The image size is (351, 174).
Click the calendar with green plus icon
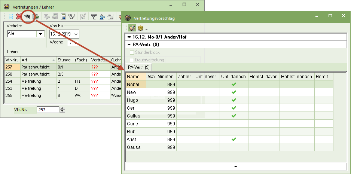[x=36, y=16]
